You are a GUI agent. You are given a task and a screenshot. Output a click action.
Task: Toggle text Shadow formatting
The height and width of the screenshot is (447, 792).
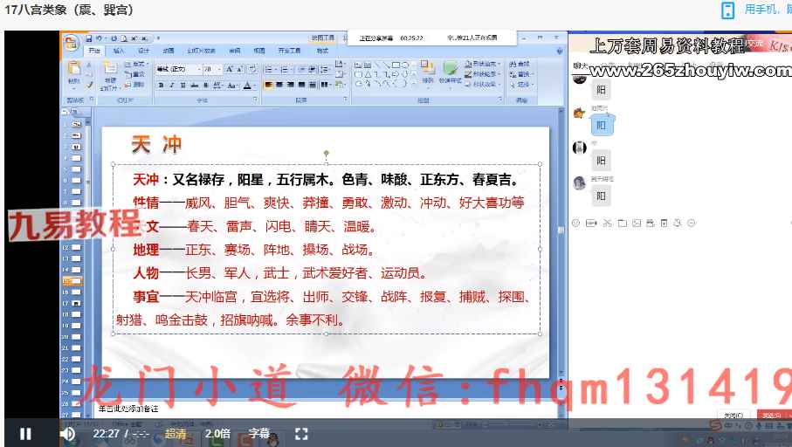205,85
